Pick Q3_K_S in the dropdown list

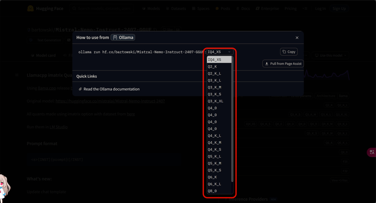pos(219,94)
